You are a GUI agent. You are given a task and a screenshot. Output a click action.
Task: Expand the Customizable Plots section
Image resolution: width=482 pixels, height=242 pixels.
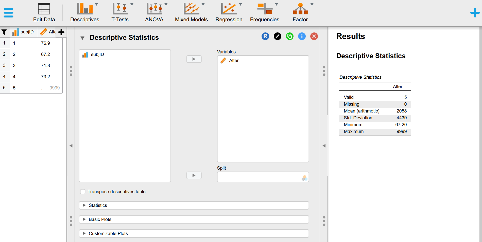coord(194,234)
